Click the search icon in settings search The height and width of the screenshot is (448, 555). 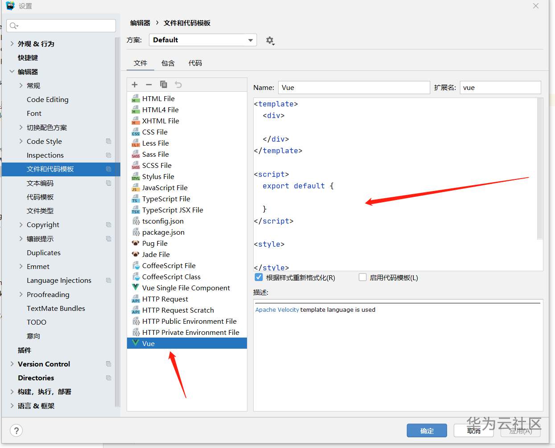click(14, 26)
